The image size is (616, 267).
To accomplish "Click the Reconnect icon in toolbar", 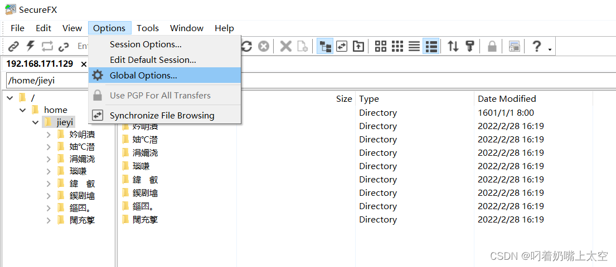I will (x=47, y=46).
